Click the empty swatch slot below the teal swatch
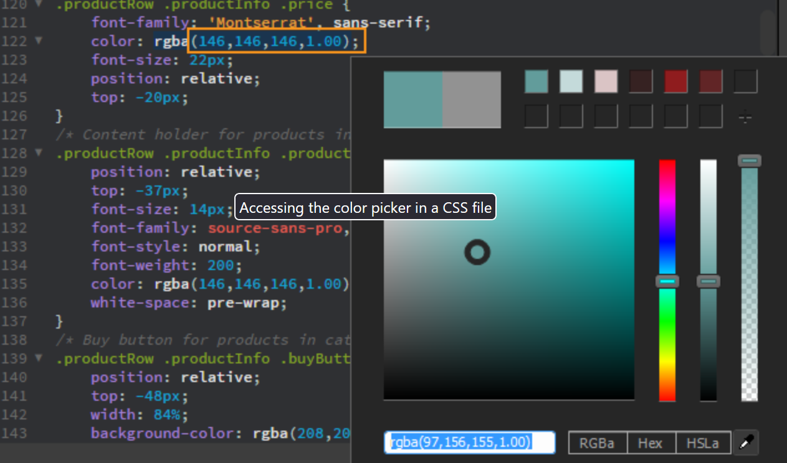The width and height of the screenshot is (787, 463). point(537,116)
